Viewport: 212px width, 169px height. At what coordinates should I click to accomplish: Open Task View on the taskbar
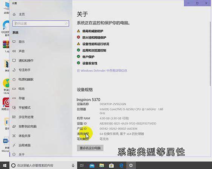click(82, 165)
